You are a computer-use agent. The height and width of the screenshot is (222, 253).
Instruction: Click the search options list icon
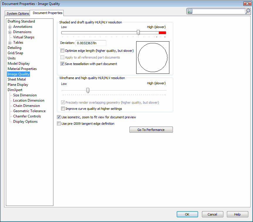[x=190, y=11]
